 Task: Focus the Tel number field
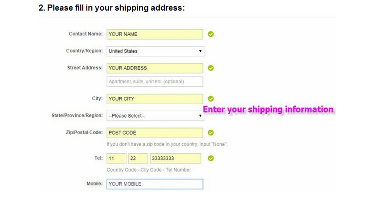tap(175, 158)
